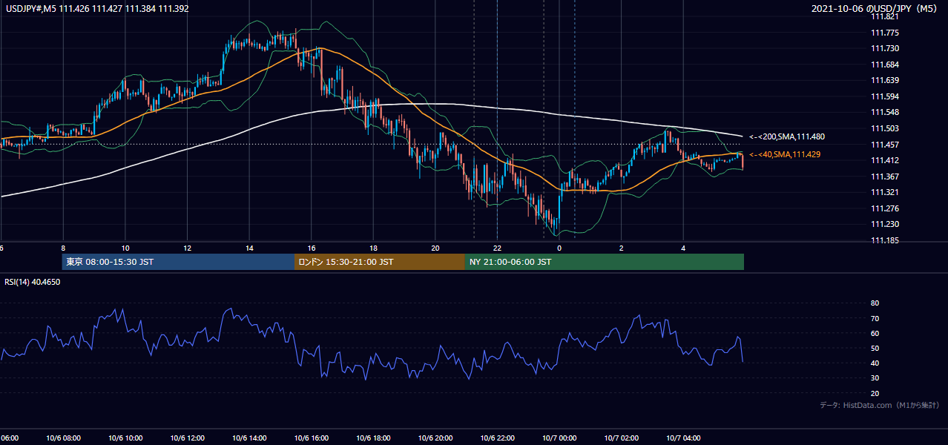This screenshot has width=948, height=445.
Task: Click the hour 22 label under the price chart
Action: [497, 248]
